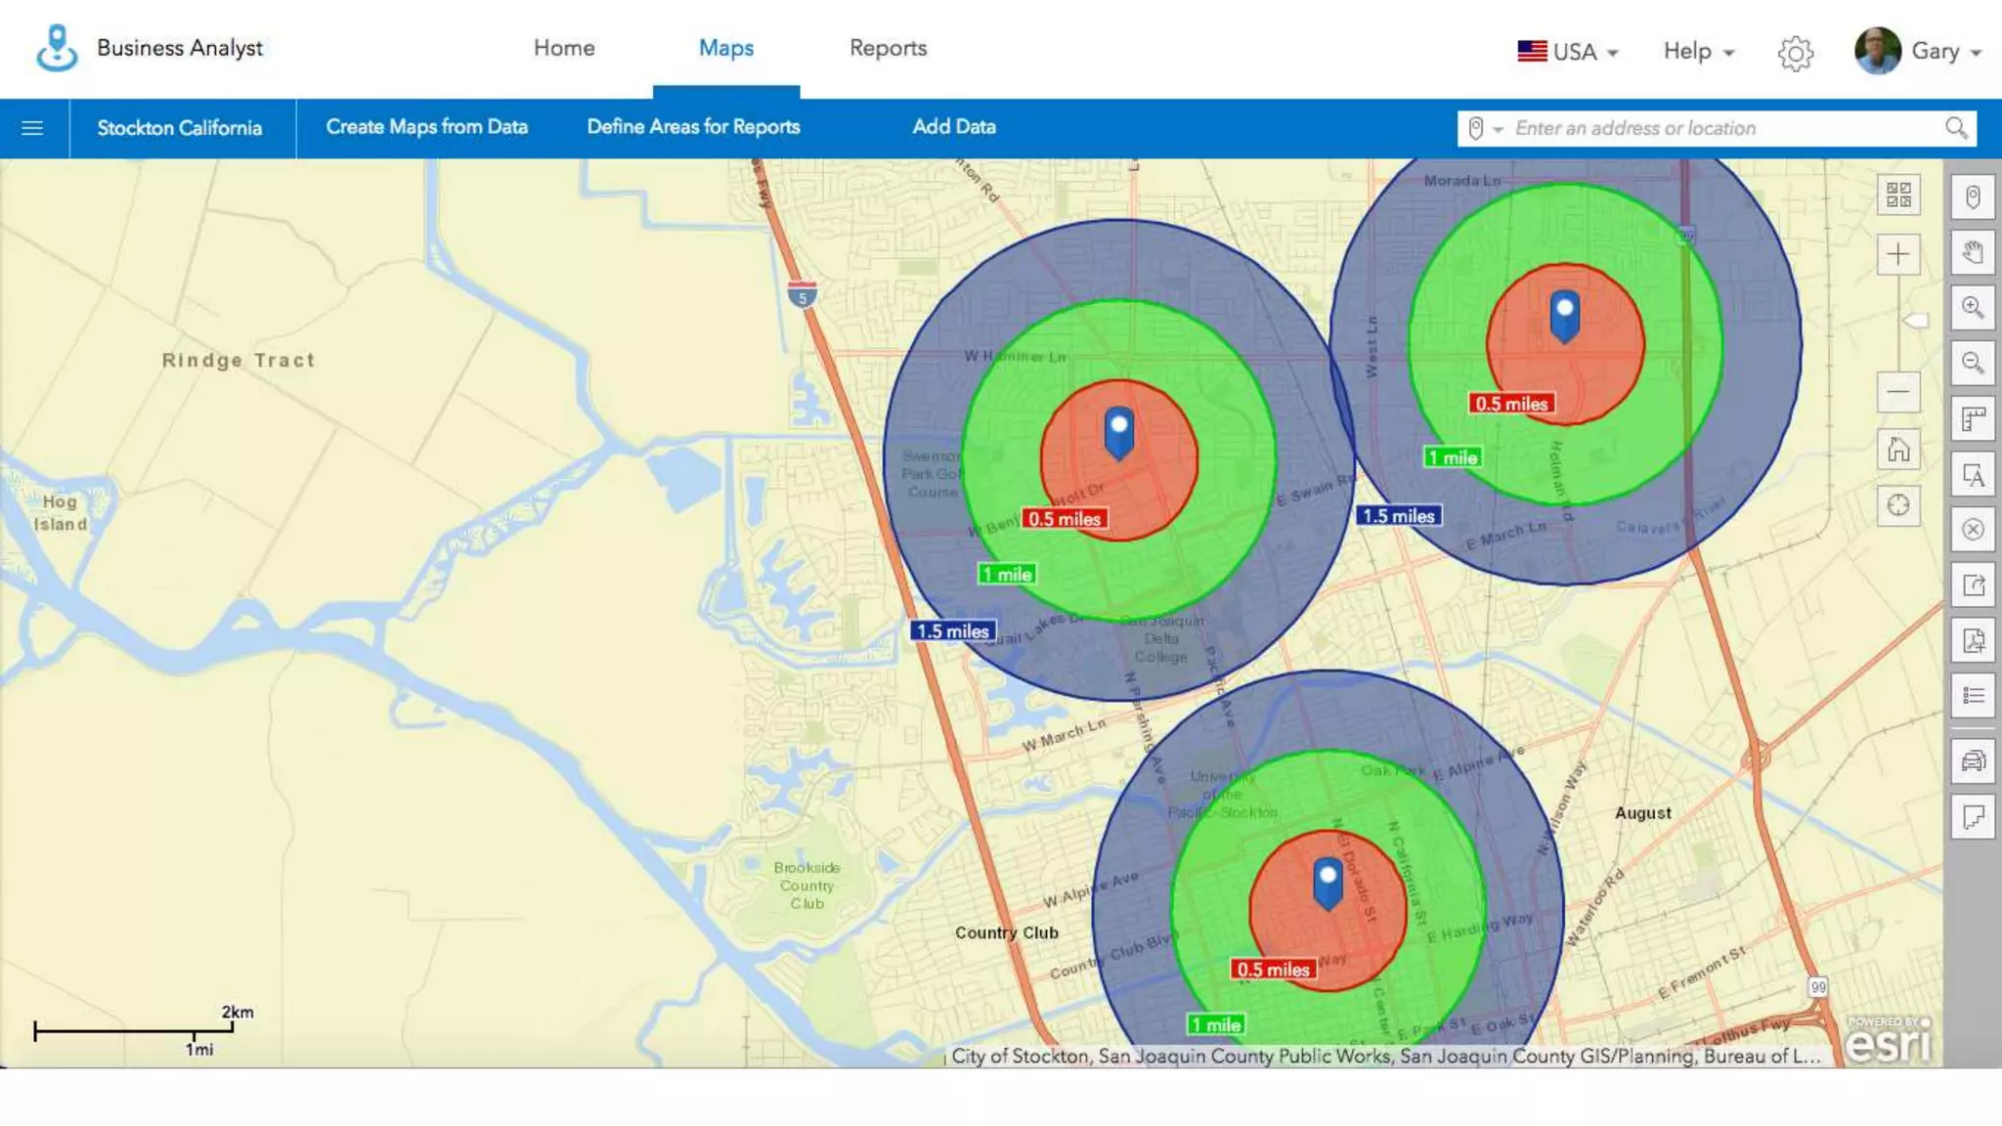Click the share/export map icon
The image size is (2002, 1126).
pos(1973,585)
